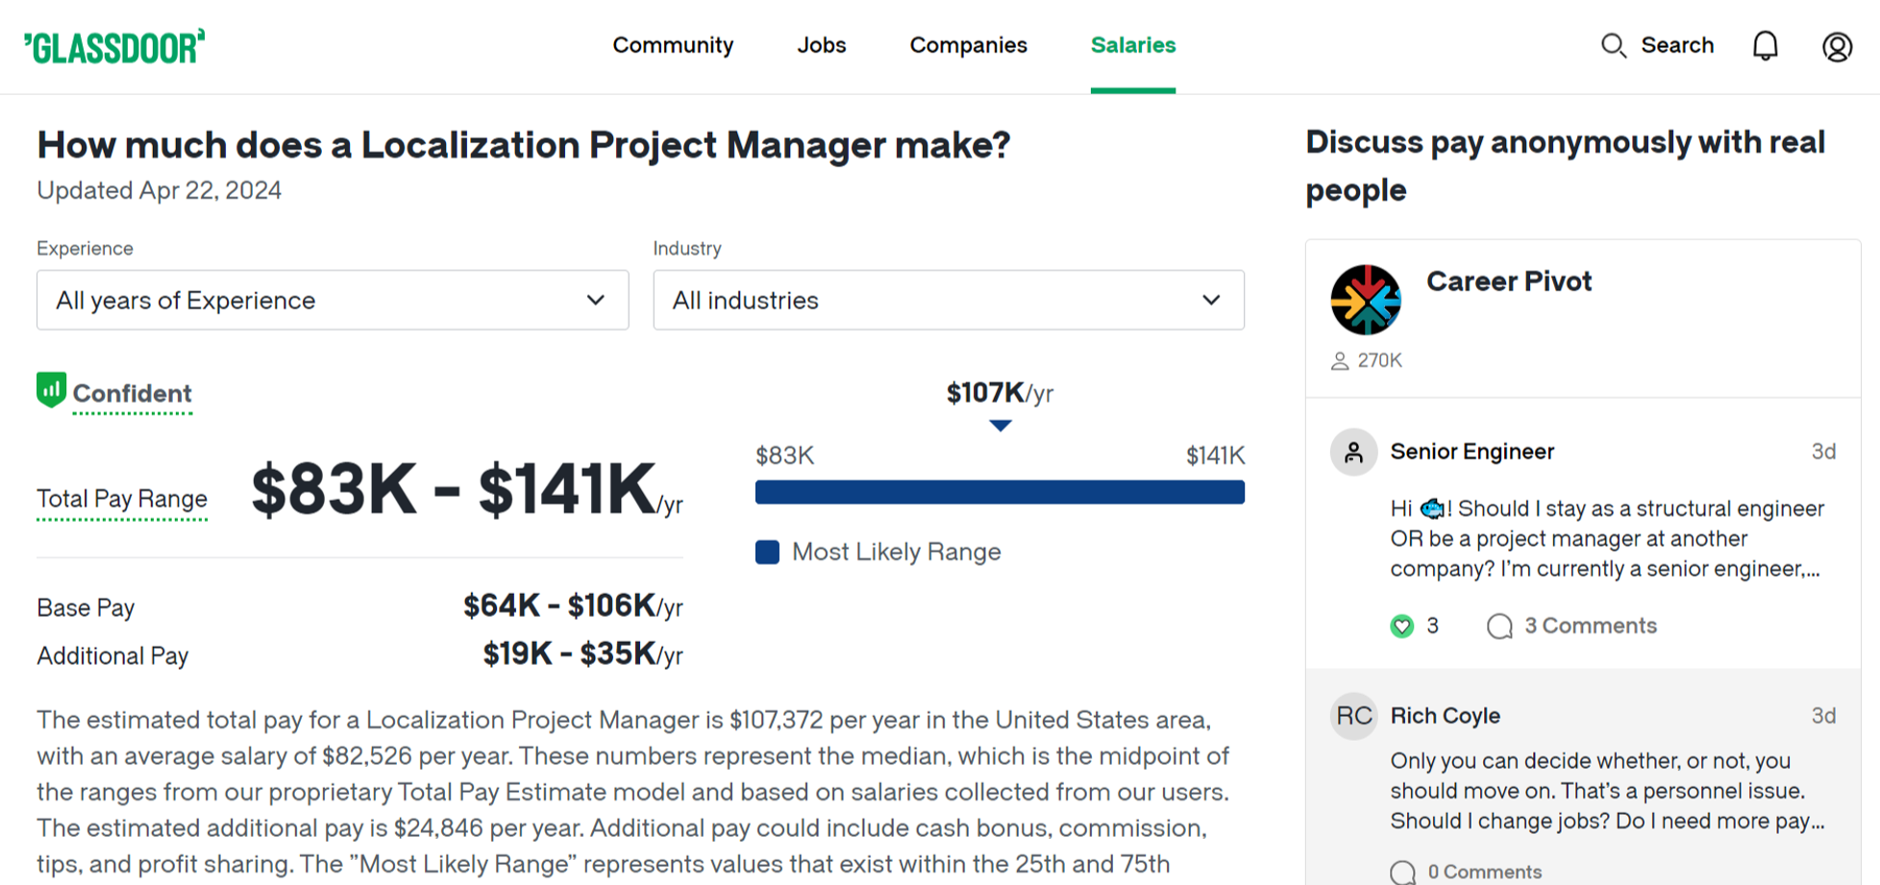Click the Total Pay Range label

121,499
